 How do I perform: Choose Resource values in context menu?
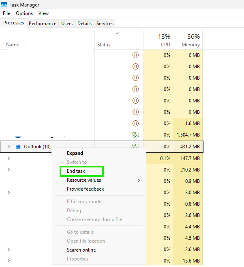pos(84,180)
